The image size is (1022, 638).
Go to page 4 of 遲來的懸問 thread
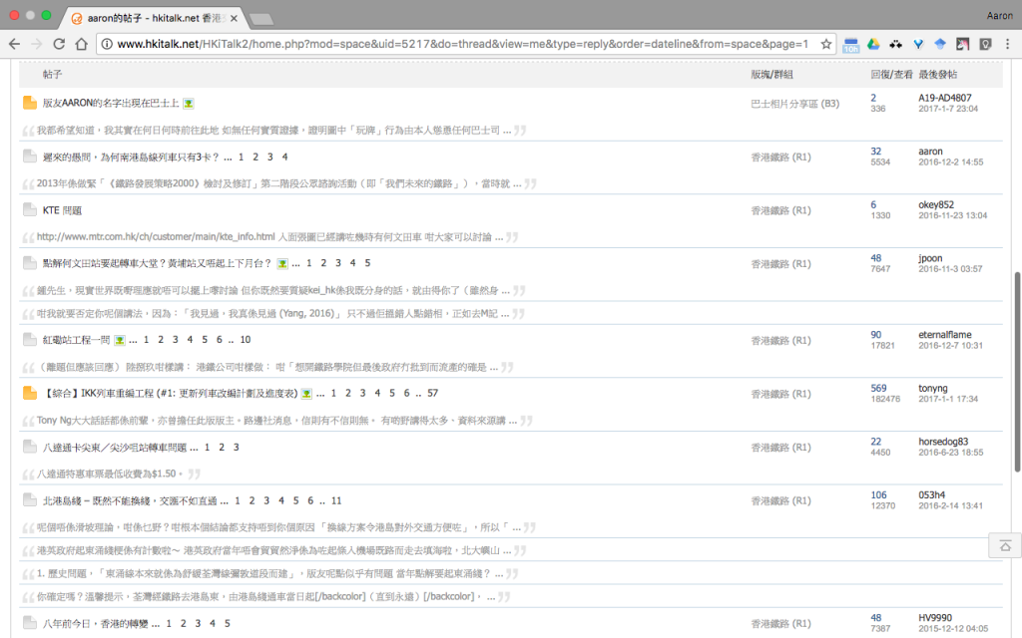click(284, 157)
